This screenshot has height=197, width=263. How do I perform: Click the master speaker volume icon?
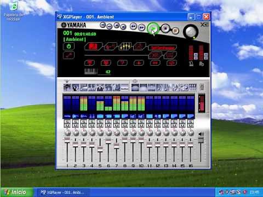coord(201,134)
